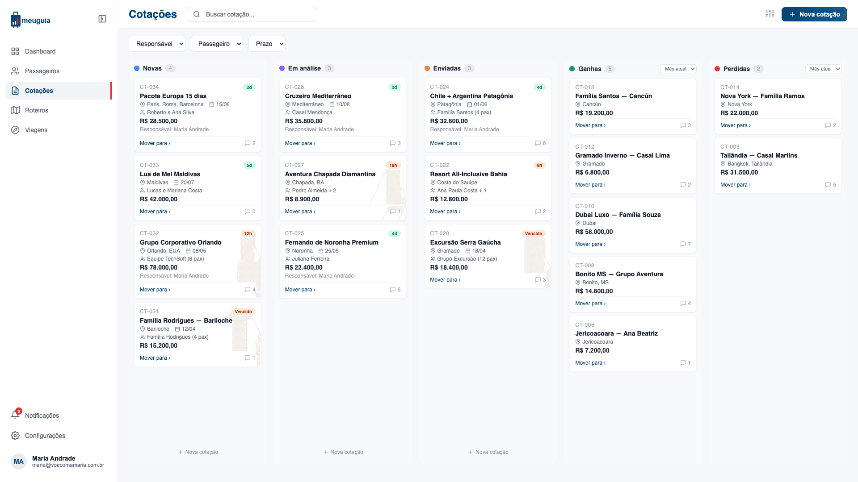Focus the Buscar cotação search field
This screenshot has width=858, height=482.
point(252,14)
